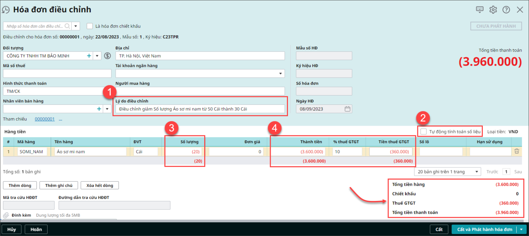Click the Thêm dòng button

[20, 186]
